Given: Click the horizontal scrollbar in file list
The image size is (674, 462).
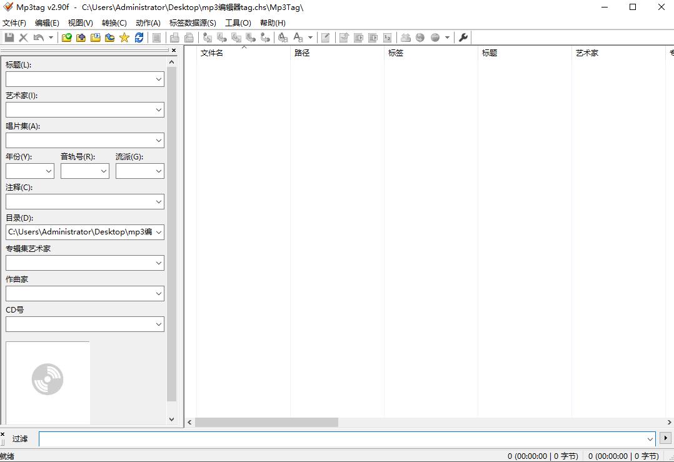Looking at the screenshot, I should (x=266, y=423).
